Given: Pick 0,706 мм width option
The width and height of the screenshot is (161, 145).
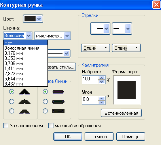Looking at the screenshot, I should click(x=25, y=63).
